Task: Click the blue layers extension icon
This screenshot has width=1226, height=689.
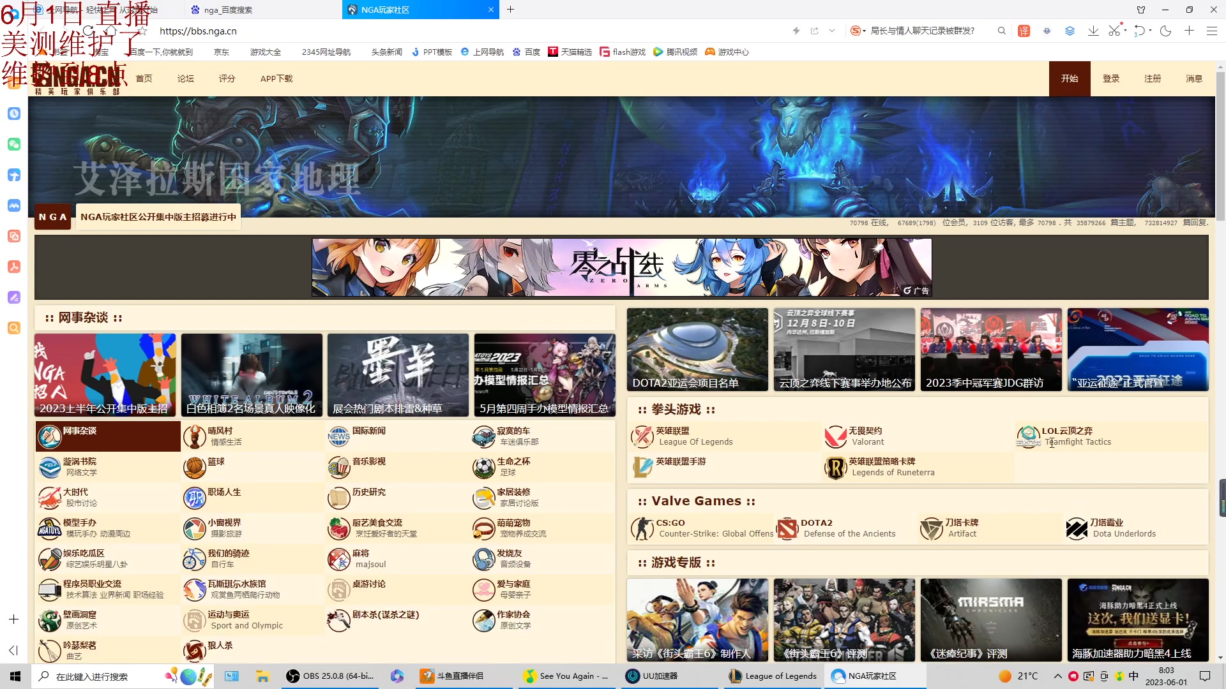Action: click(1070, 31)
